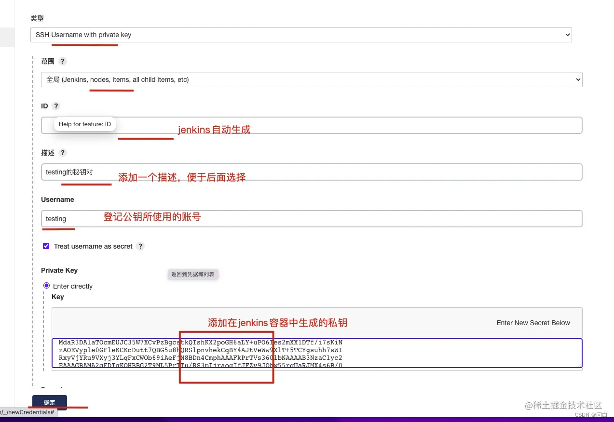Click the Enter New Secret Below text
Screen dimensions: 614x422
coord(533,323)
